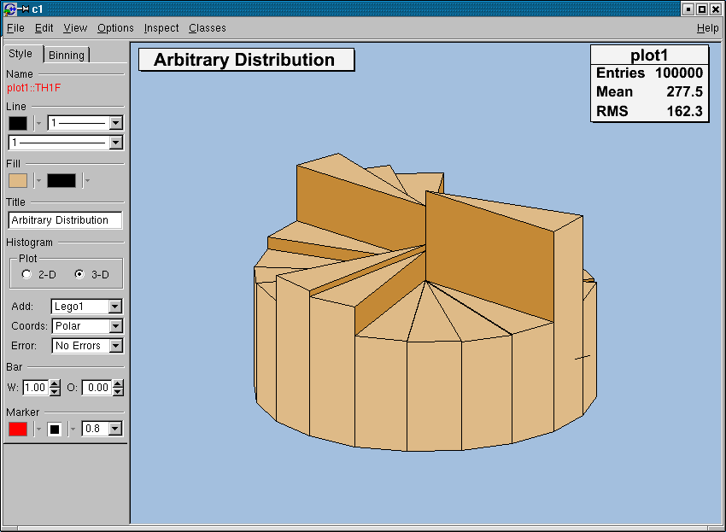Open the Inspect menu
This screenshot has width=726, height=532.
(161, 28)
